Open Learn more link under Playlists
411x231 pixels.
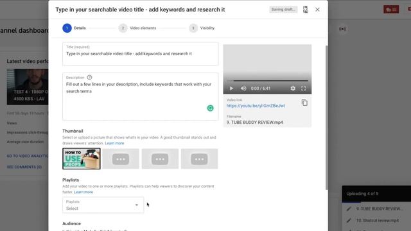click(x=83, y=193)
